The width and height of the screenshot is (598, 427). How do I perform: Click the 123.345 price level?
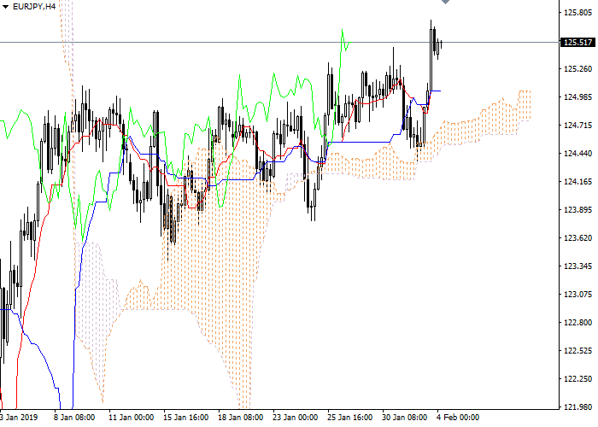(x=577, y=266)
